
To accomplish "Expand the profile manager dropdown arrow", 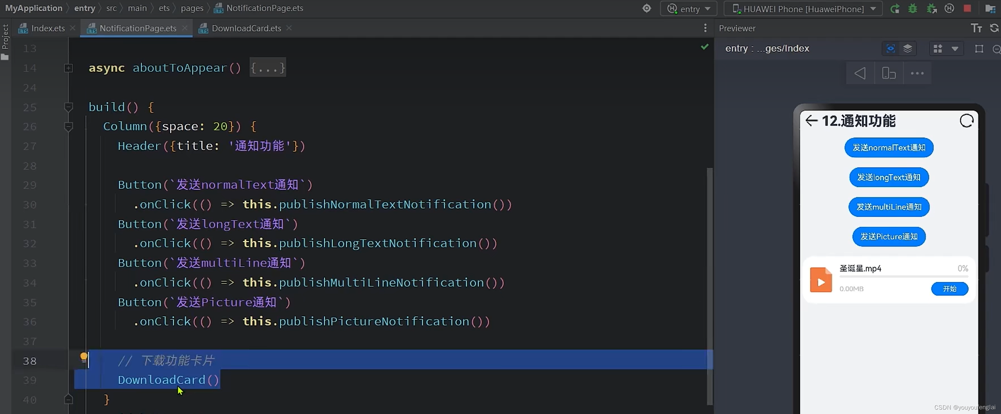I will pos(955,49).
